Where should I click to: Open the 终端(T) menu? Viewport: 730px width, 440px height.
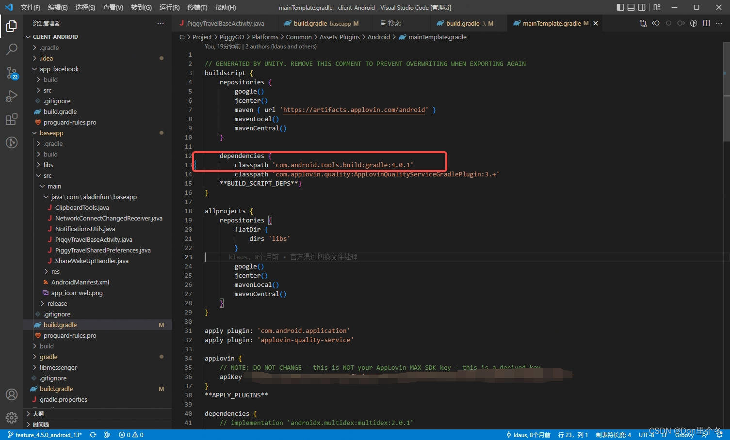pos(197,7)
